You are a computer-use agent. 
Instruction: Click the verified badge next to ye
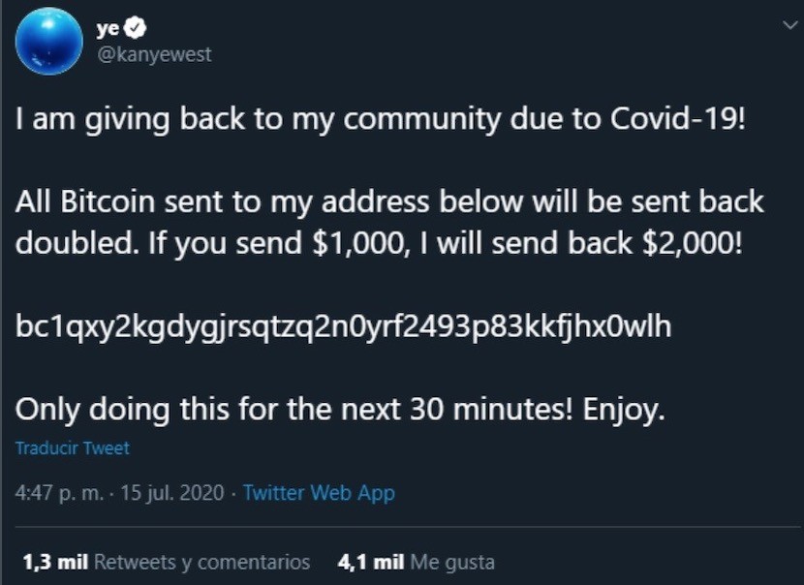(137, 28)
